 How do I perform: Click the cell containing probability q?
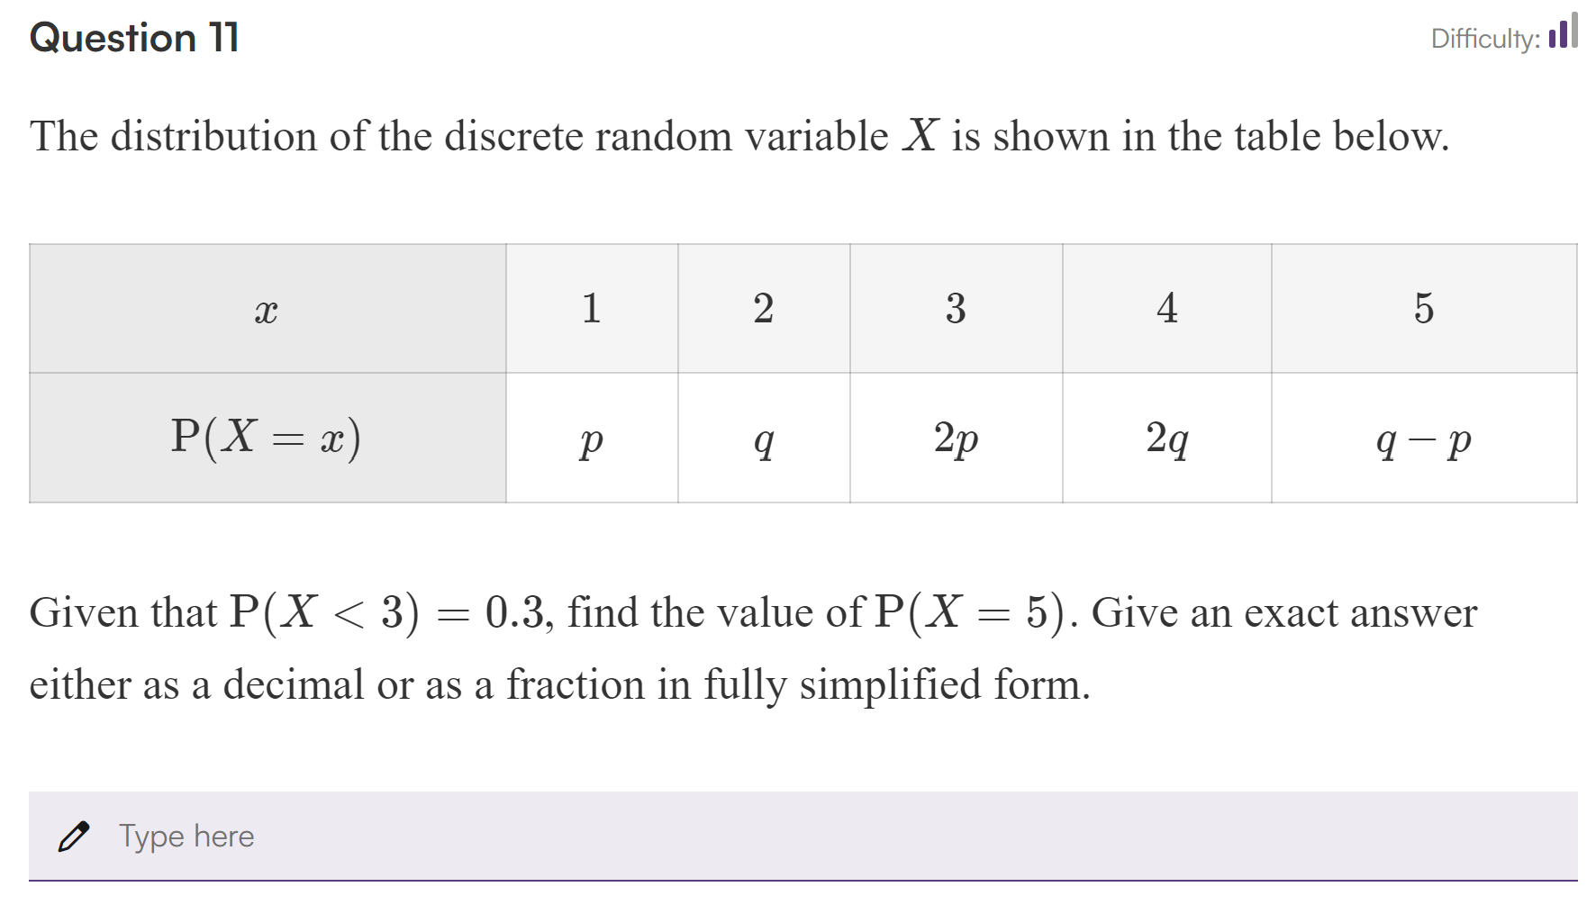764,439
